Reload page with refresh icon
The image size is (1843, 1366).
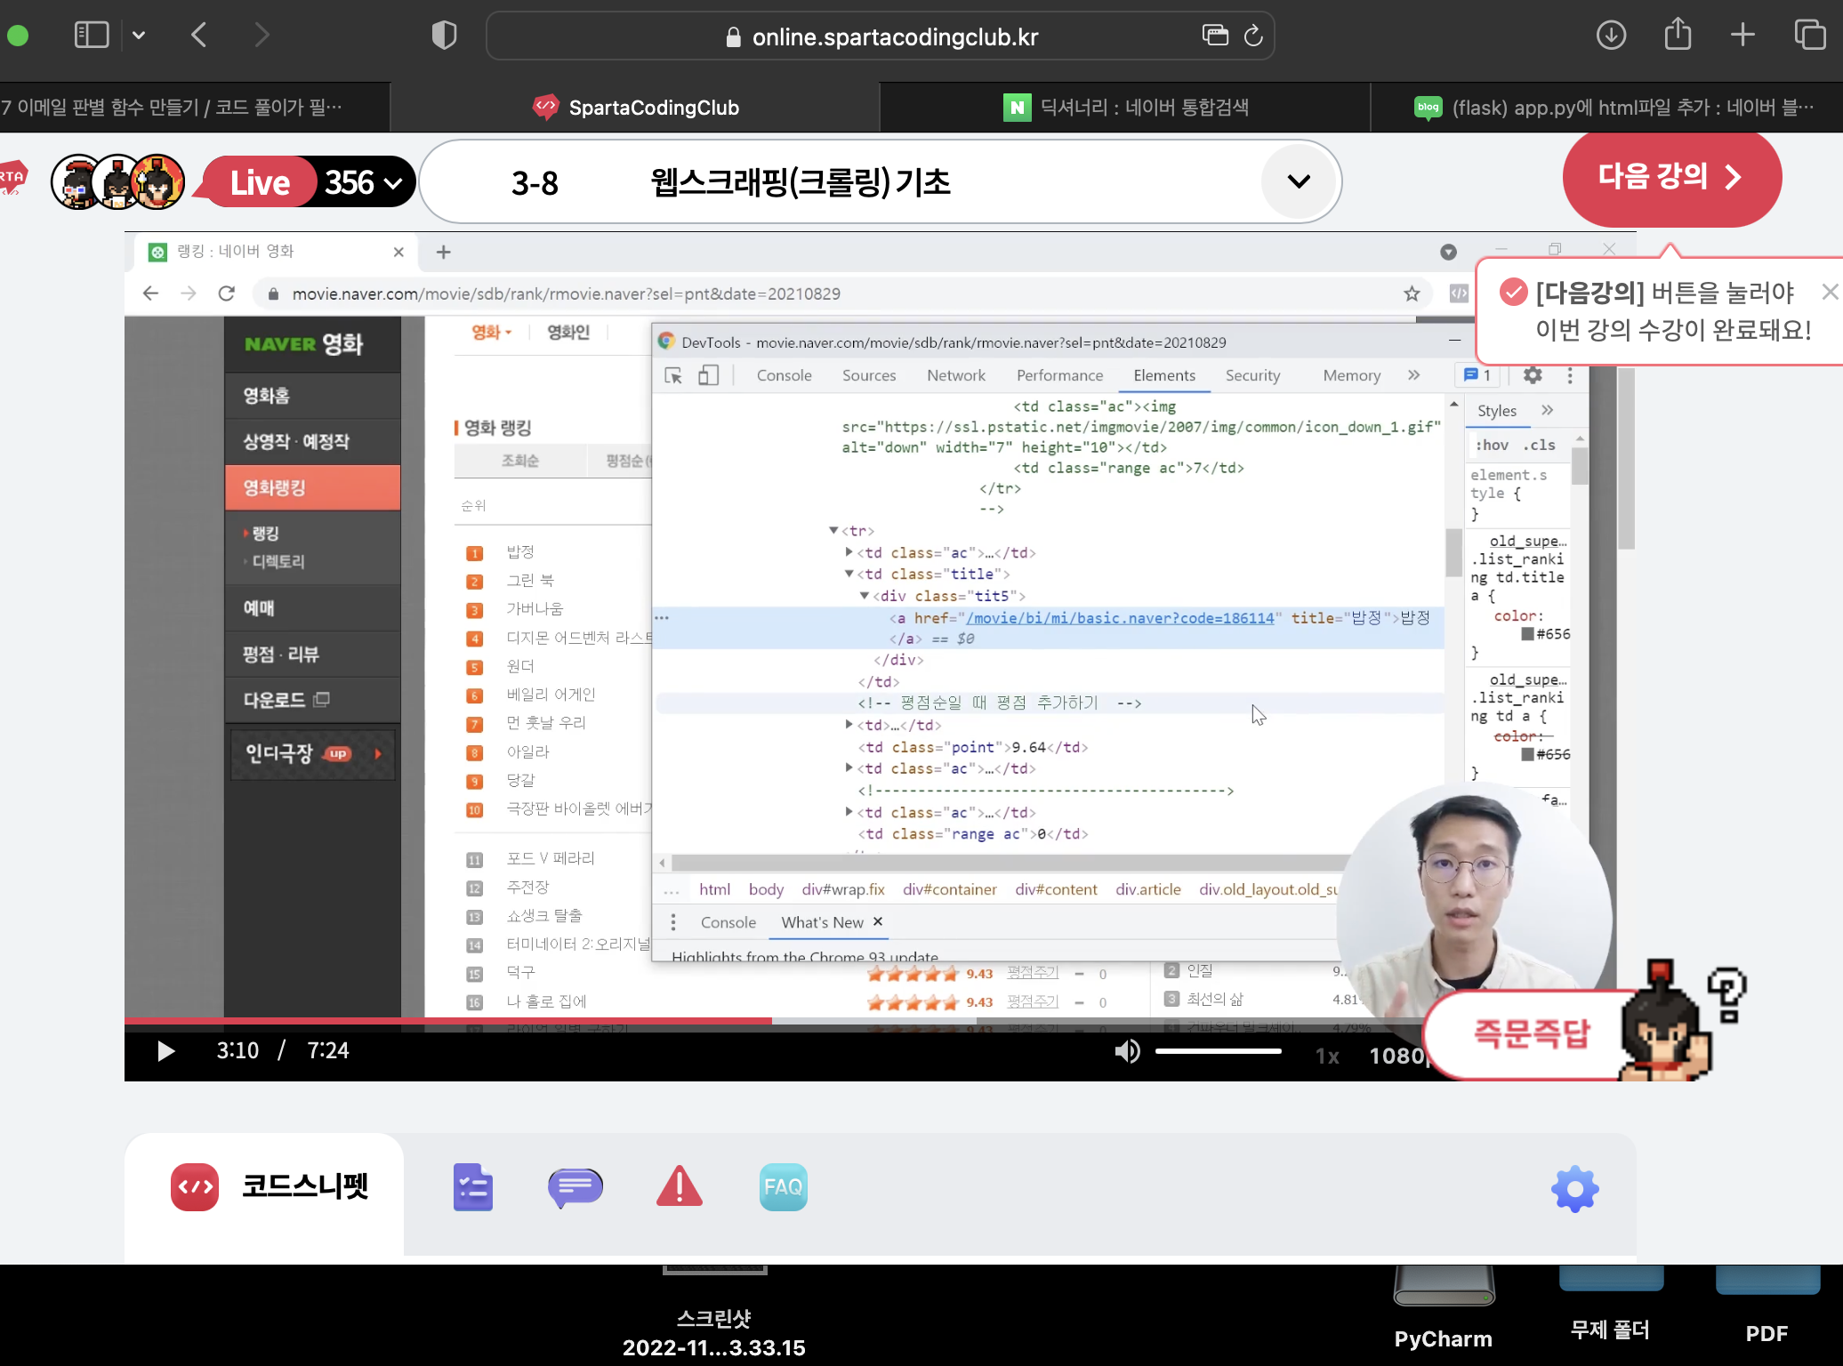(1253, 36)
